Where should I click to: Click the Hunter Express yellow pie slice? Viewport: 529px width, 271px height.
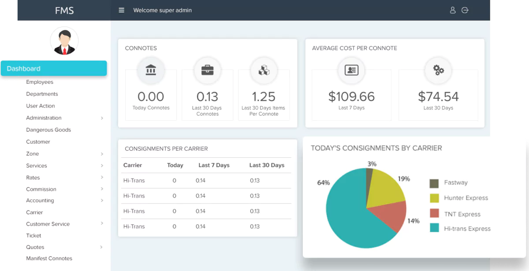[384, 190]
